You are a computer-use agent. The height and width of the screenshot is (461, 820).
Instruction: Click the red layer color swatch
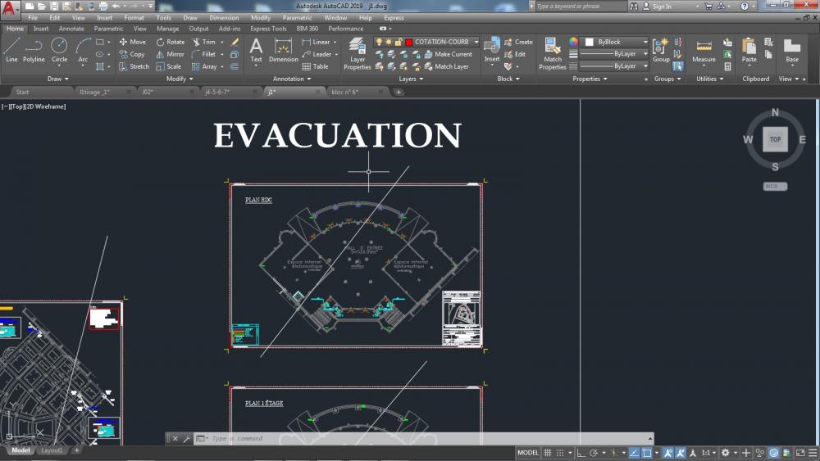pyautogui.click(x=409, y=42)
